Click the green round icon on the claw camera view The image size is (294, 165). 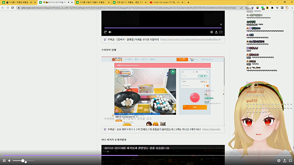173,72
